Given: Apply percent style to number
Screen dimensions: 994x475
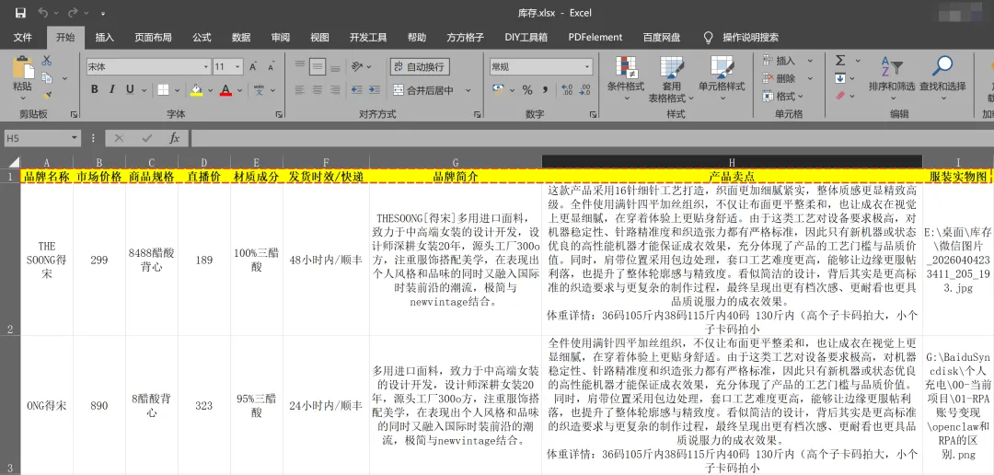Looking at the screenshot, I should tap(526, 90).
